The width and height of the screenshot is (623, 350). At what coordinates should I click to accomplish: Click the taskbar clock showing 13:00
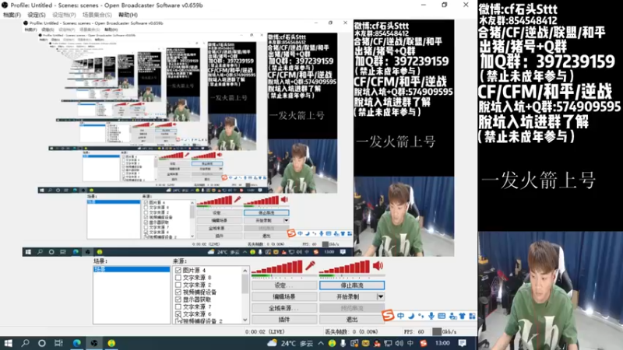tap(442, 343)
